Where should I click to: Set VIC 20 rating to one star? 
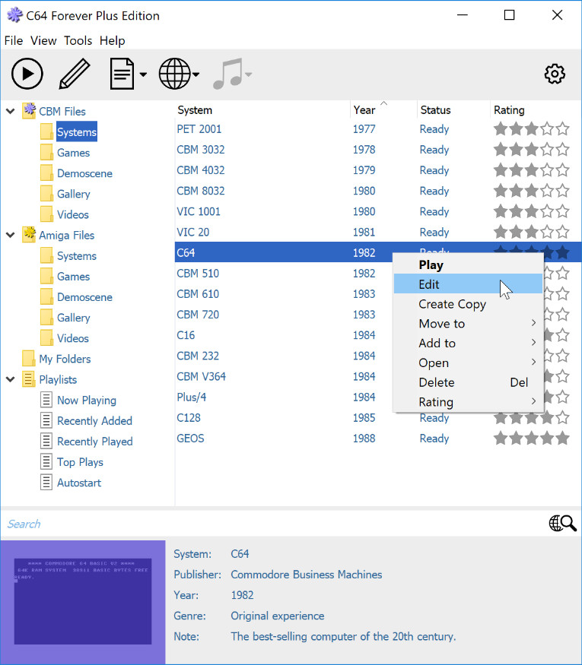click(x=501, y=232)
